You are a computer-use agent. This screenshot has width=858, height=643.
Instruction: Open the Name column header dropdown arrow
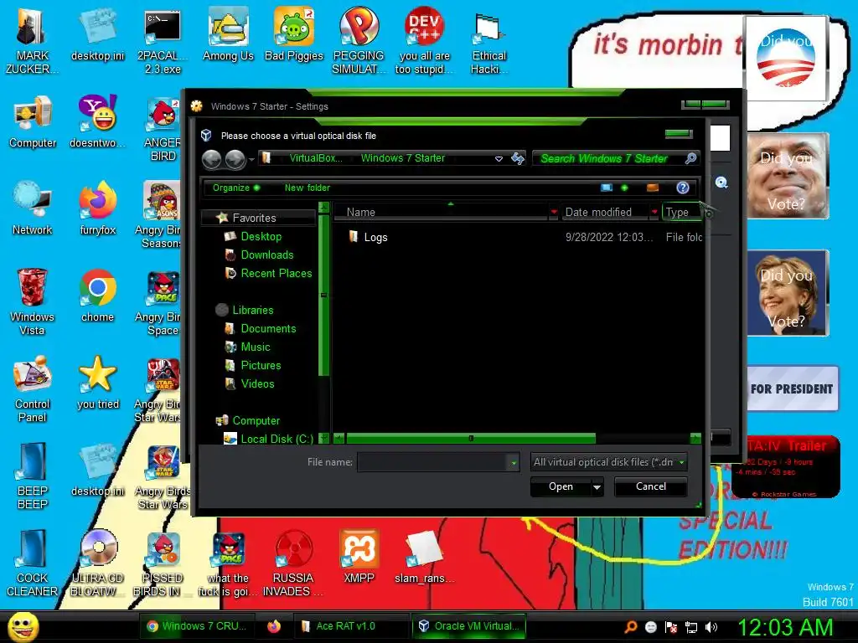coord(554,212)
